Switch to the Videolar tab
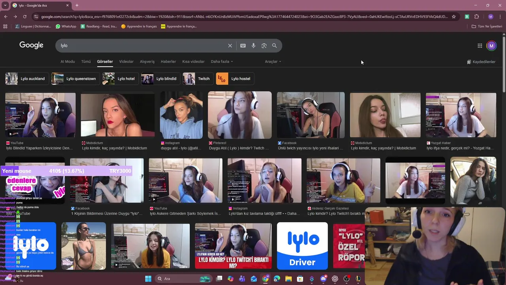The image size is (506, 285). point(126,62)
